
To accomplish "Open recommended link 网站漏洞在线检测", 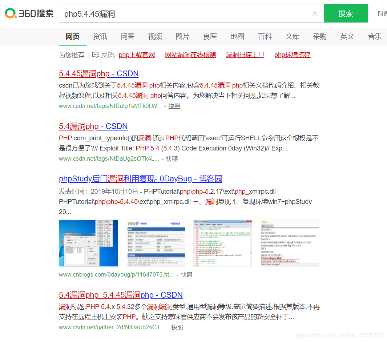I will point(190,55).
